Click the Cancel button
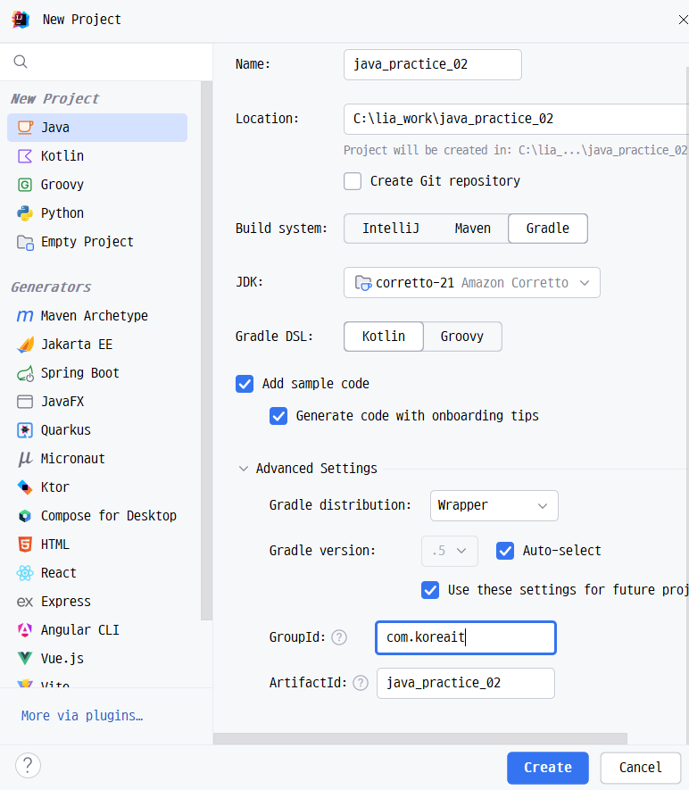 pyautogui.click(x=641, y=768)
